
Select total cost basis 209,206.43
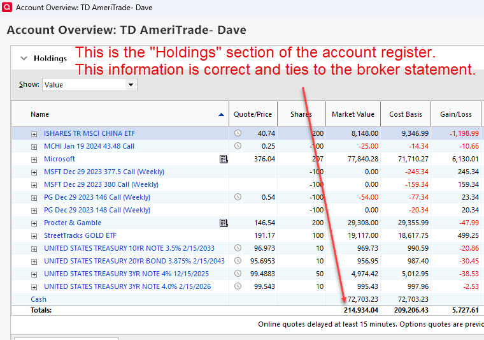411,310
